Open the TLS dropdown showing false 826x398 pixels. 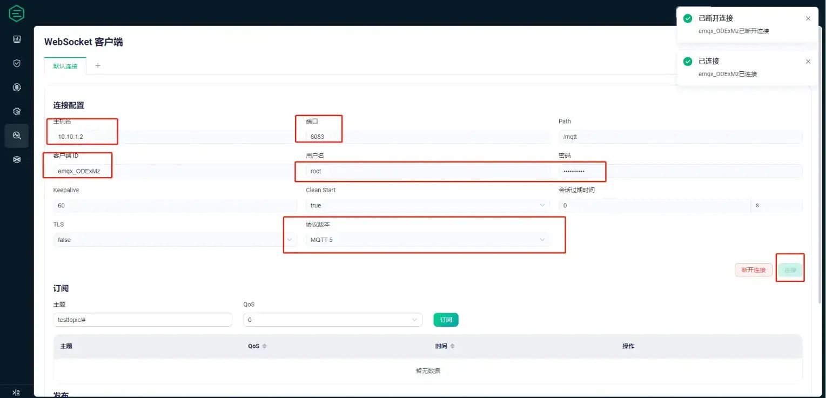(x=175, y=239)
